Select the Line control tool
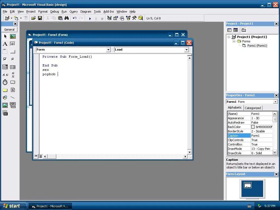 pyautogui.click(x=13, y=98)
